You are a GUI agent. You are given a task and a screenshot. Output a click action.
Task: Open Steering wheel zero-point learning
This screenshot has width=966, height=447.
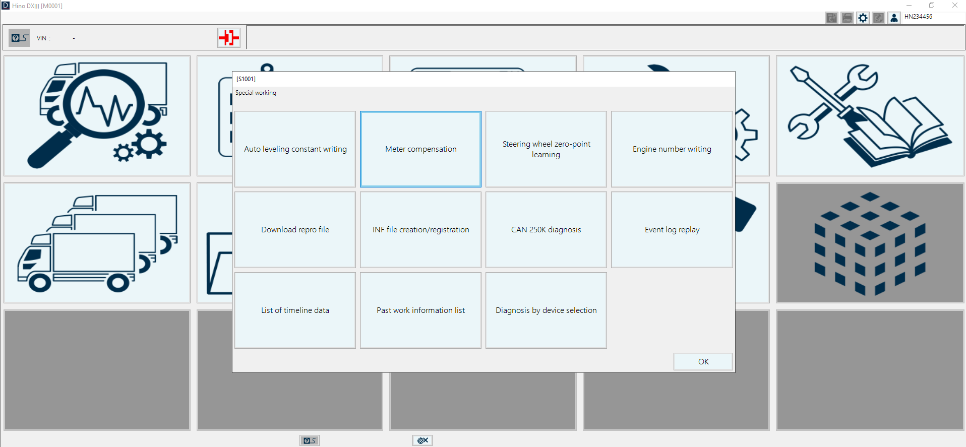coord(546,149)
